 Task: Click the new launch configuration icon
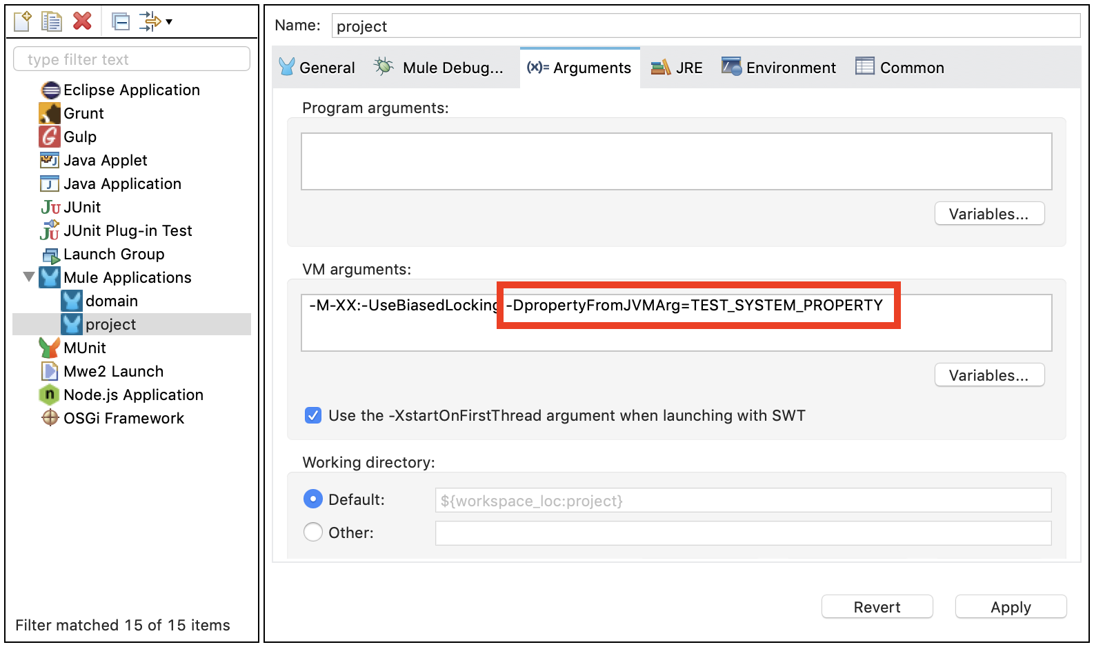point(23,21)
